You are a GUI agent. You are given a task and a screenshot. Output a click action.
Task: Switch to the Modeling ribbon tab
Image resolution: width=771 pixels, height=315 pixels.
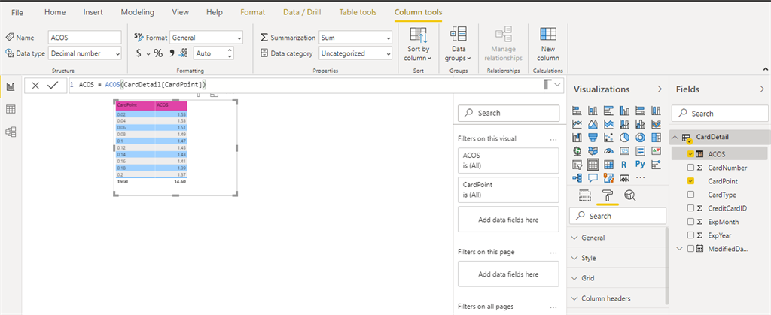[137, 12]
